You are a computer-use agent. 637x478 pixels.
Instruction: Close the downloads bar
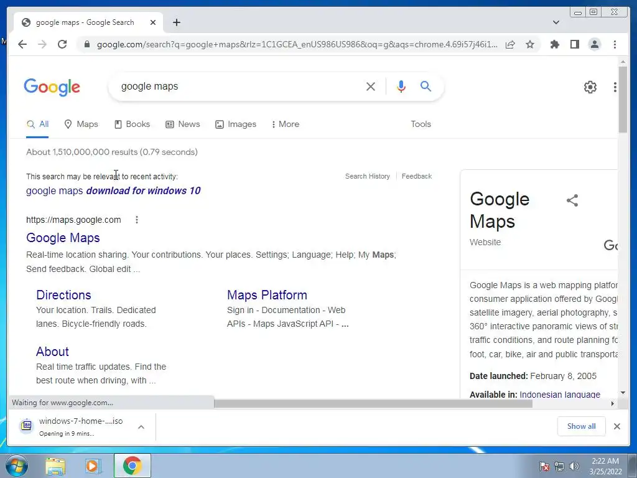(616, 426)
